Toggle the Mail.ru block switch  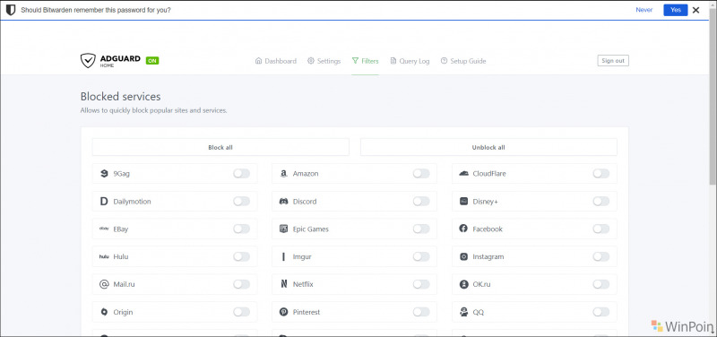[241, 284]
